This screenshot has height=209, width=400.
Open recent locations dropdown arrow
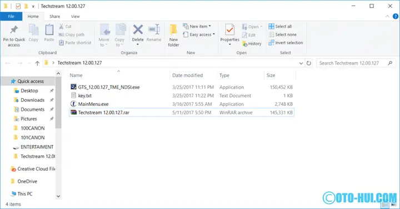click(29, 63)
